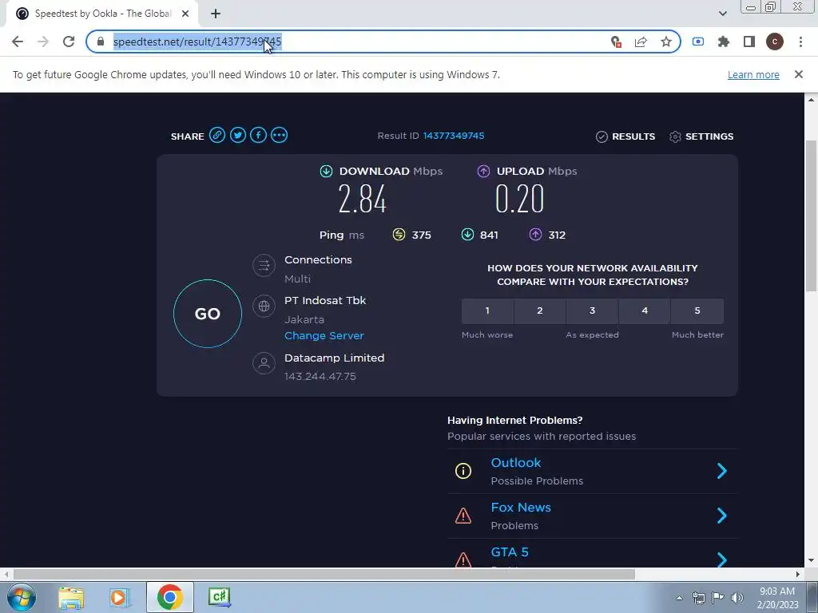Click the Connections mode icon
818x613 pixels.
pos(264,265)
